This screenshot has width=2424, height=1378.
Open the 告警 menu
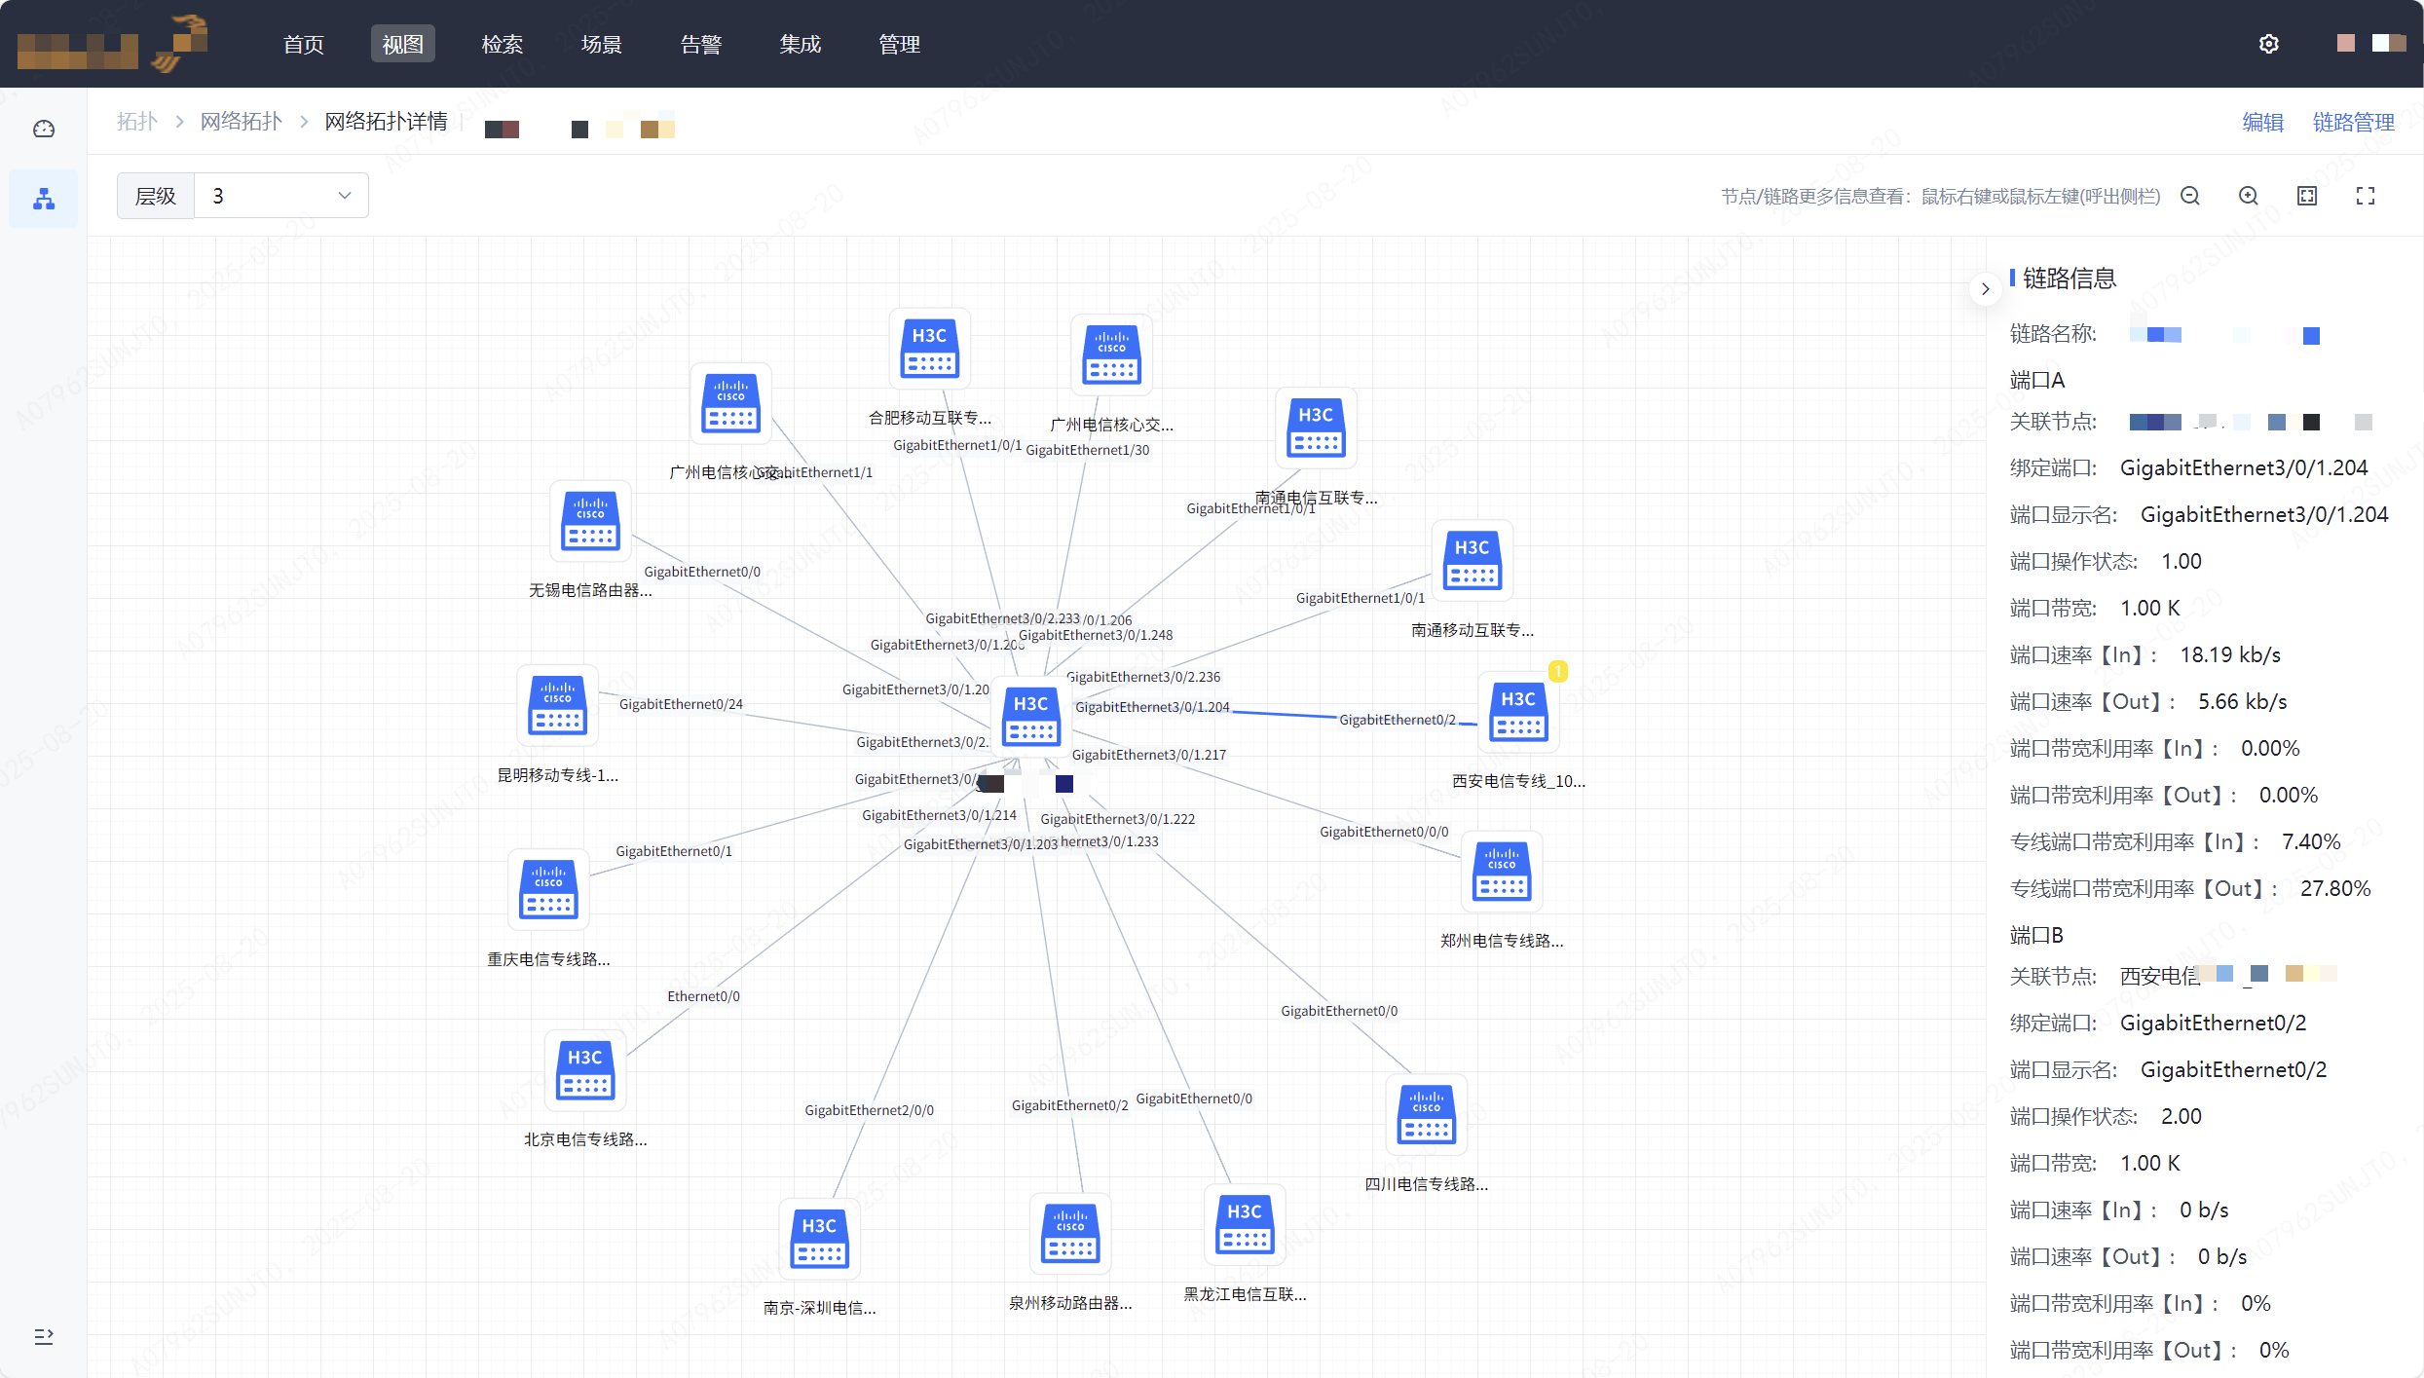[700, 44]
